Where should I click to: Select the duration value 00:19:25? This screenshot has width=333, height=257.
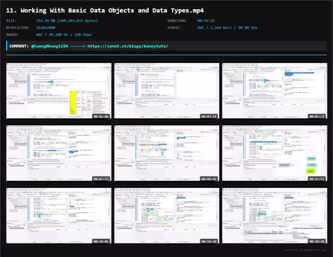pyautogui.click(x=206, y=21)
